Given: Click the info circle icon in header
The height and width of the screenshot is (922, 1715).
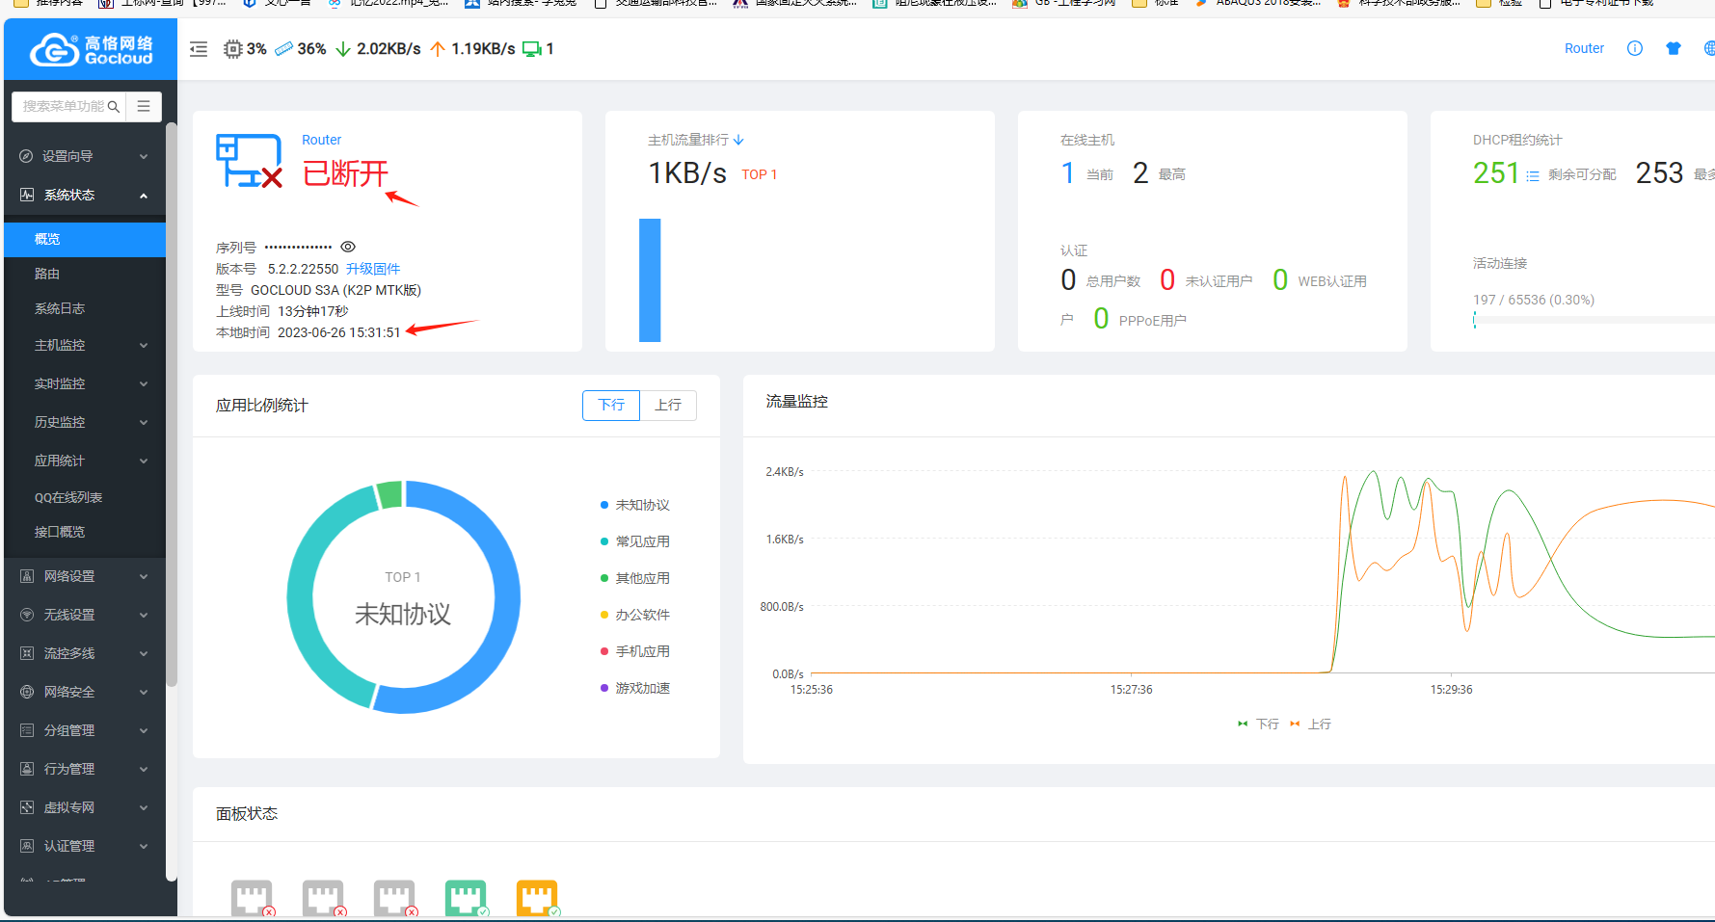Looking at the screenshot, I should (1634, 48).
